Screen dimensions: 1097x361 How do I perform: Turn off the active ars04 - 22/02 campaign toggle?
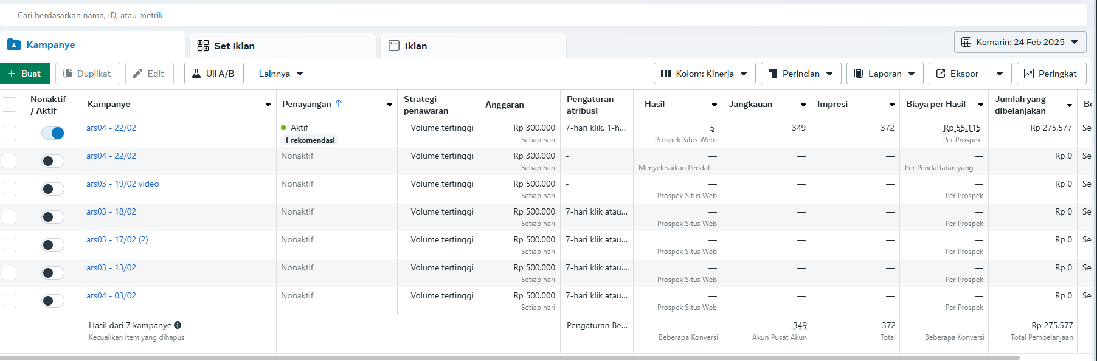(x=53, y=133)
